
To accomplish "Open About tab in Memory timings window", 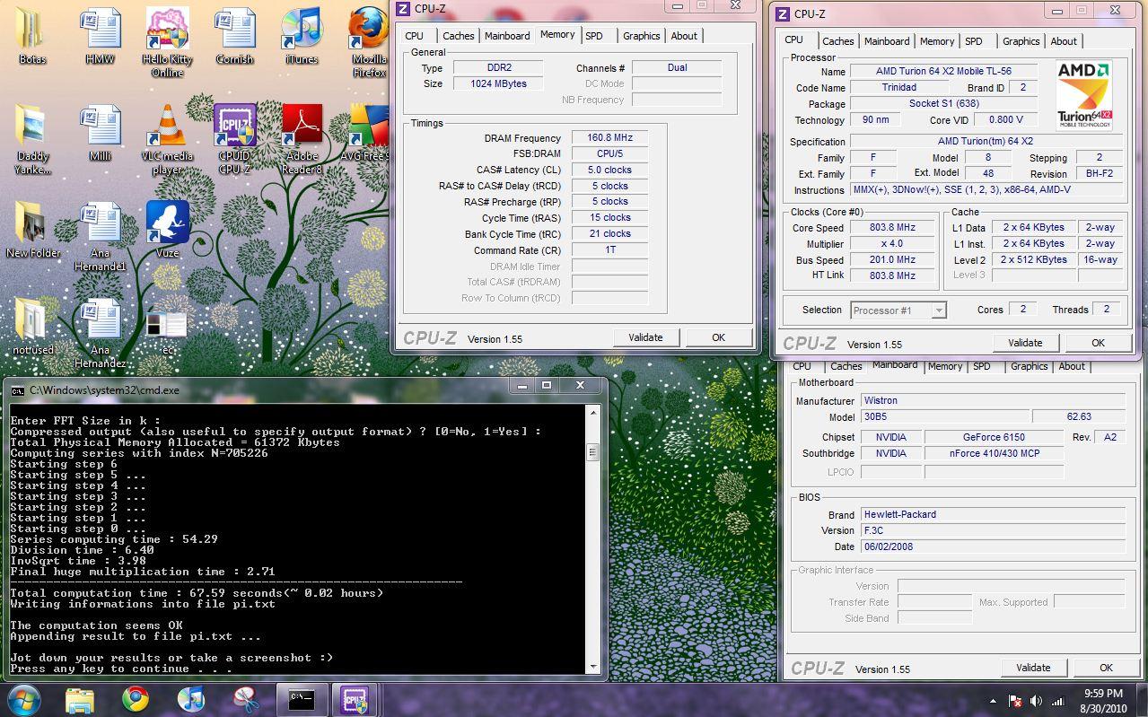I will pos(684,36).
